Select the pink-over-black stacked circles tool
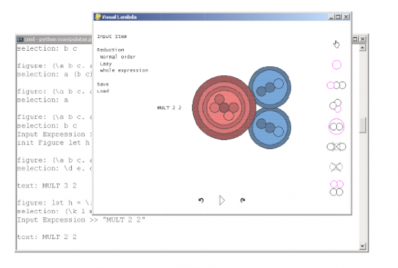This screenshot has height=268, width=398. [x=336, y=188]
